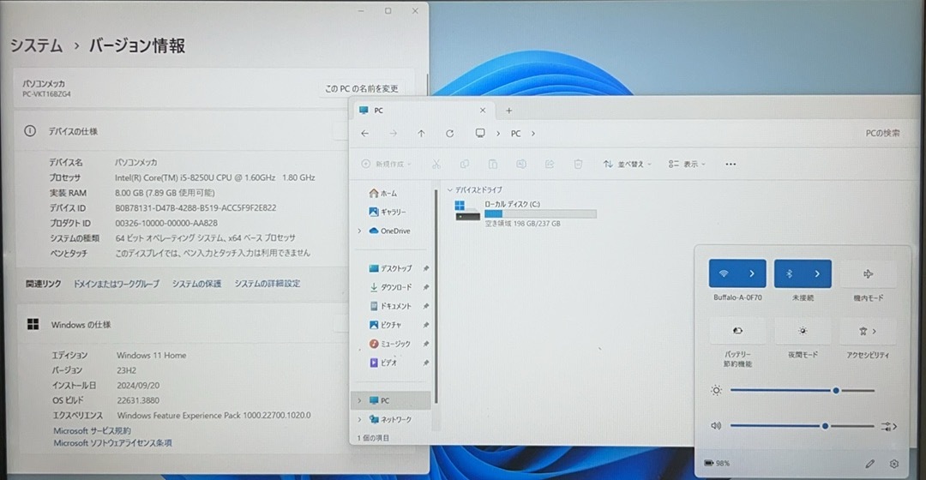
Task: Toggle Wi-Fi Buffalo-A-0F70 on or off
Action: coord(724,274)
